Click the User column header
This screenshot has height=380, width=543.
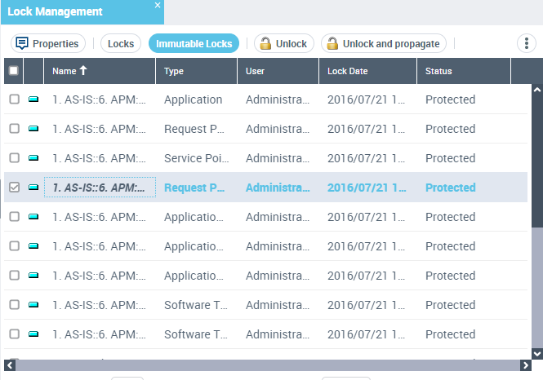tap(255, 71)
